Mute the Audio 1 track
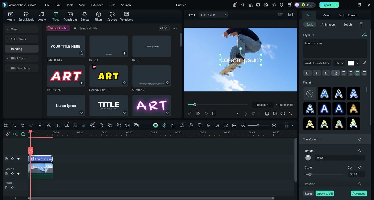Viewport: 374px width, 200px height. point(13,187)
